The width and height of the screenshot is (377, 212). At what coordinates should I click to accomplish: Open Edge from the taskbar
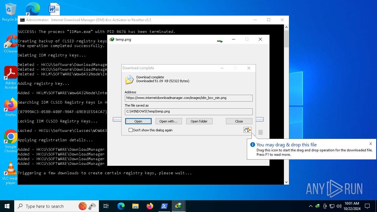tap(121, 206)
